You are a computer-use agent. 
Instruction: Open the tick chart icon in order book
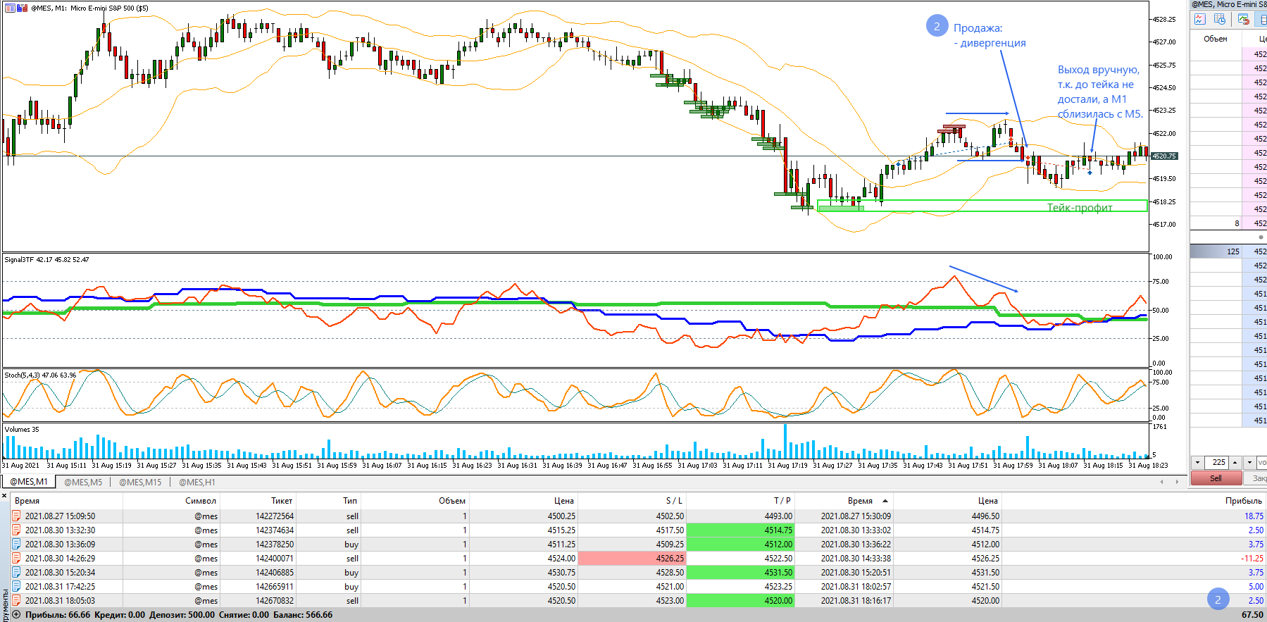[x=1200, y=19]
